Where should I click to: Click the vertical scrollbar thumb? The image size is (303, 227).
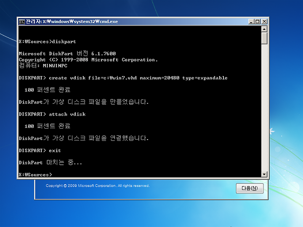[264, 38]
